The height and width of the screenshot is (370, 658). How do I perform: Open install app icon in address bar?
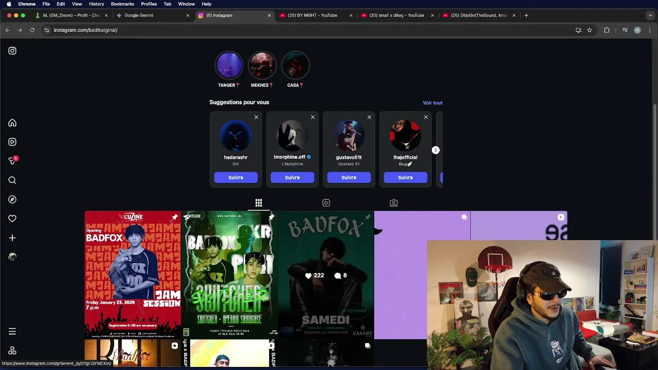(578, 30)
